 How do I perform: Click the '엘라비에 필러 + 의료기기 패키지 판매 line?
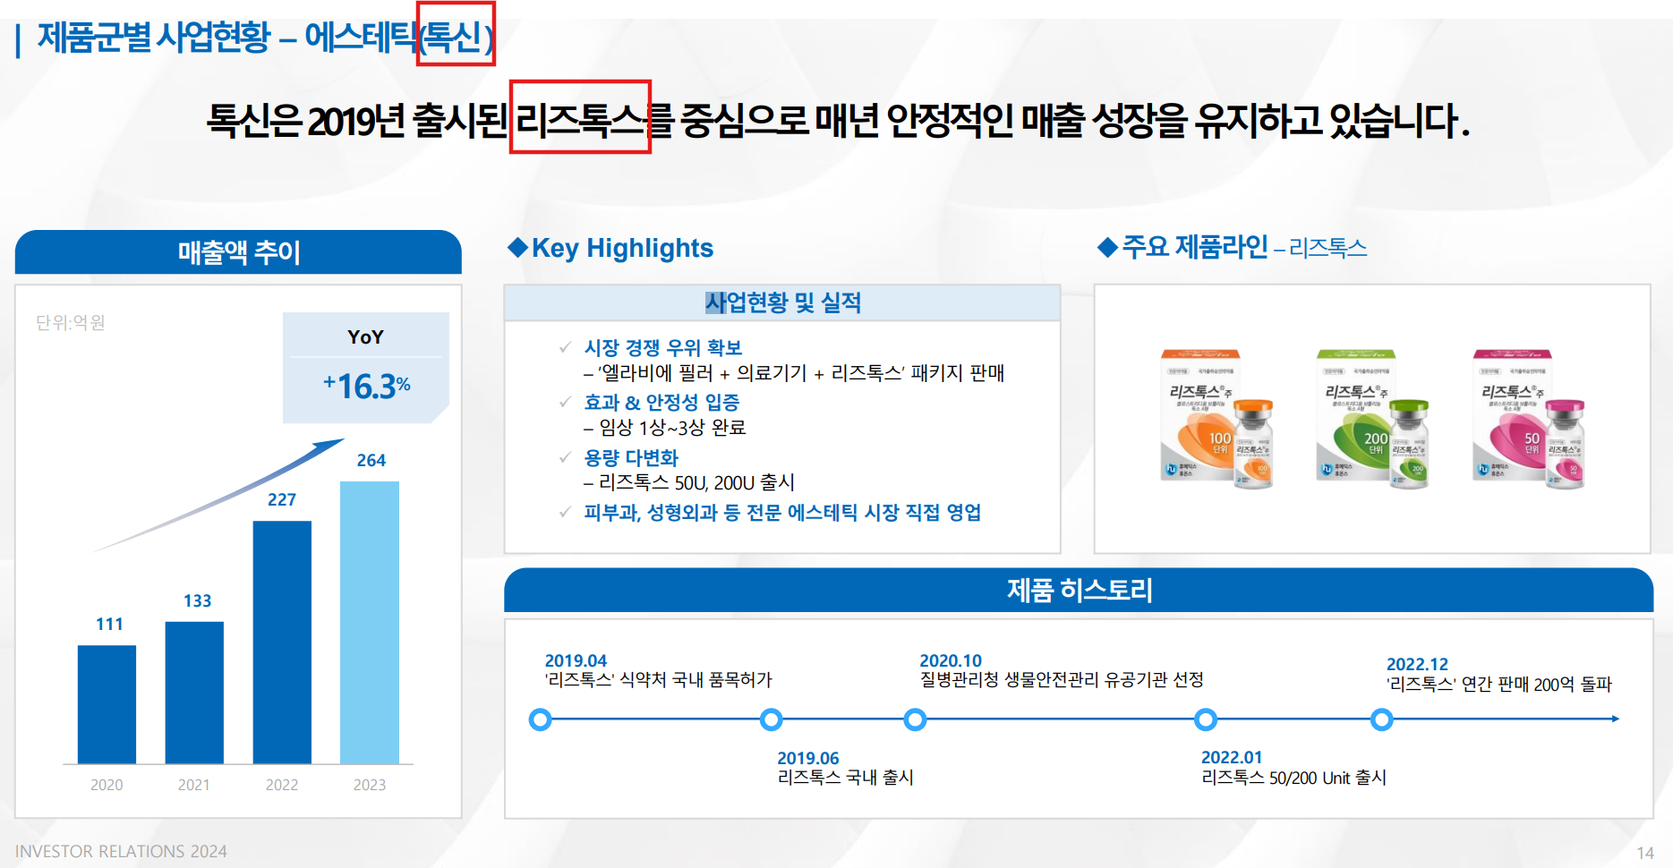tap(794, 372)
